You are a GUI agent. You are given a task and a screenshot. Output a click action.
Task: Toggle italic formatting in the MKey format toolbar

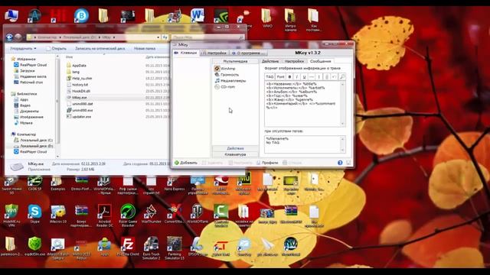297,76
